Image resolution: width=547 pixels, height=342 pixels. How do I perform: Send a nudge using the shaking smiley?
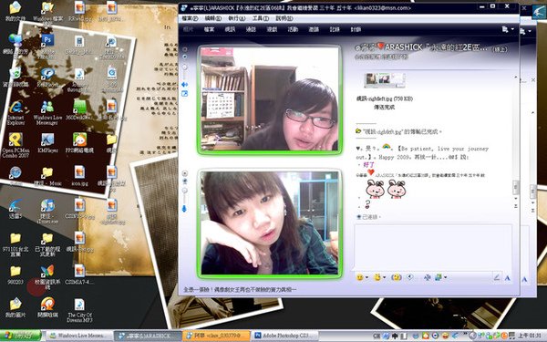pos(397,277)
